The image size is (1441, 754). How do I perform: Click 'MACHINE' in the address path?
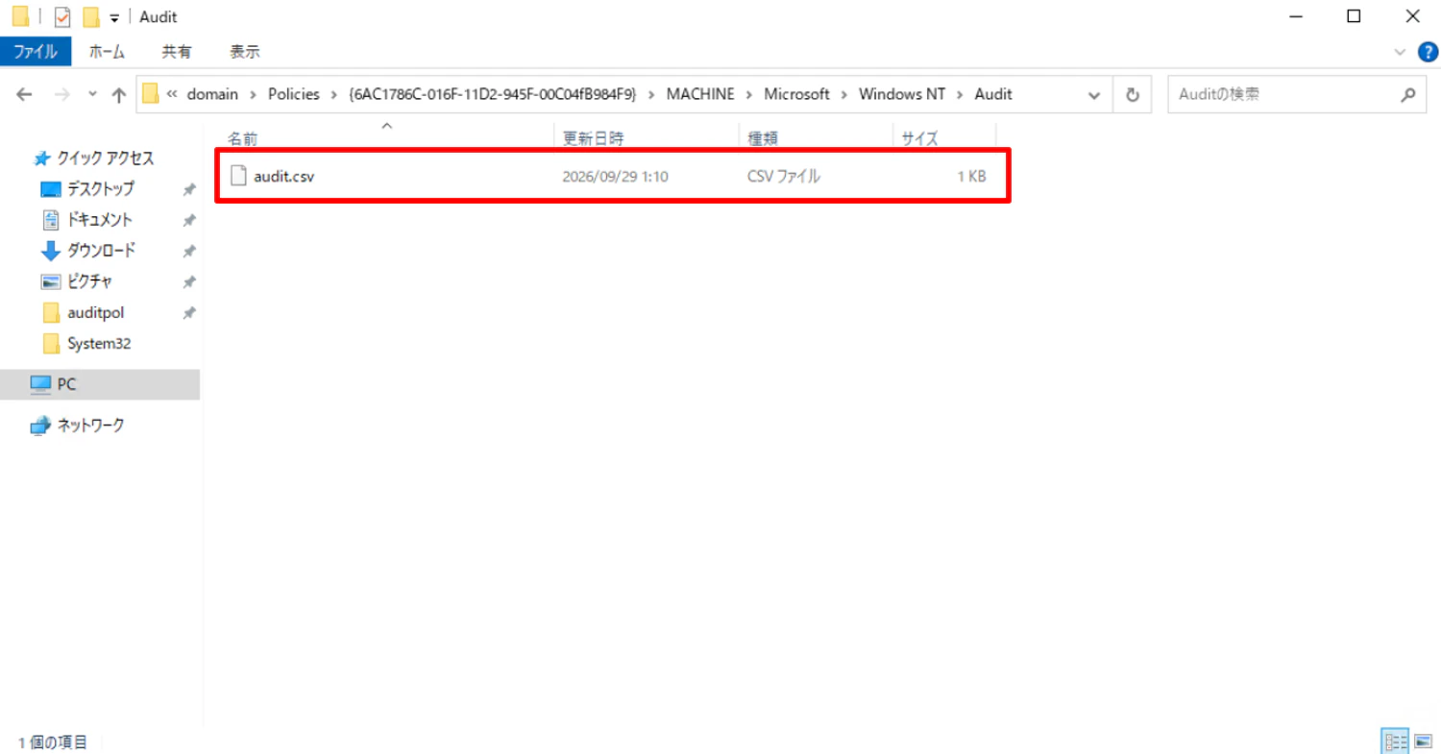click(x=700, y=94)
